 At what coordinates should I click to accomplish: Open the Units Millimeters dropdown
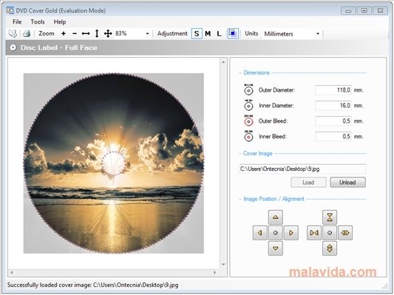[318, 33]
